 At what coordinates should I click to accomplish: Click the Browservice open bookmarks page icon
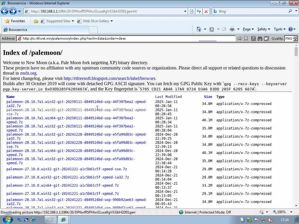click(x=253, y=39)
